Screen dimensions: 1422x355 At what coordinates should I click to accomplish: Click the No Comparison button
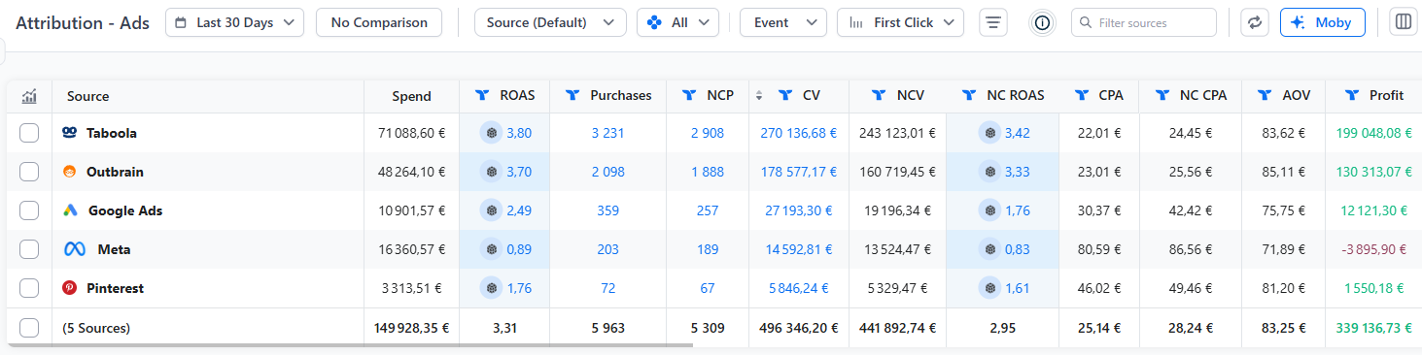tap(379, 22)
